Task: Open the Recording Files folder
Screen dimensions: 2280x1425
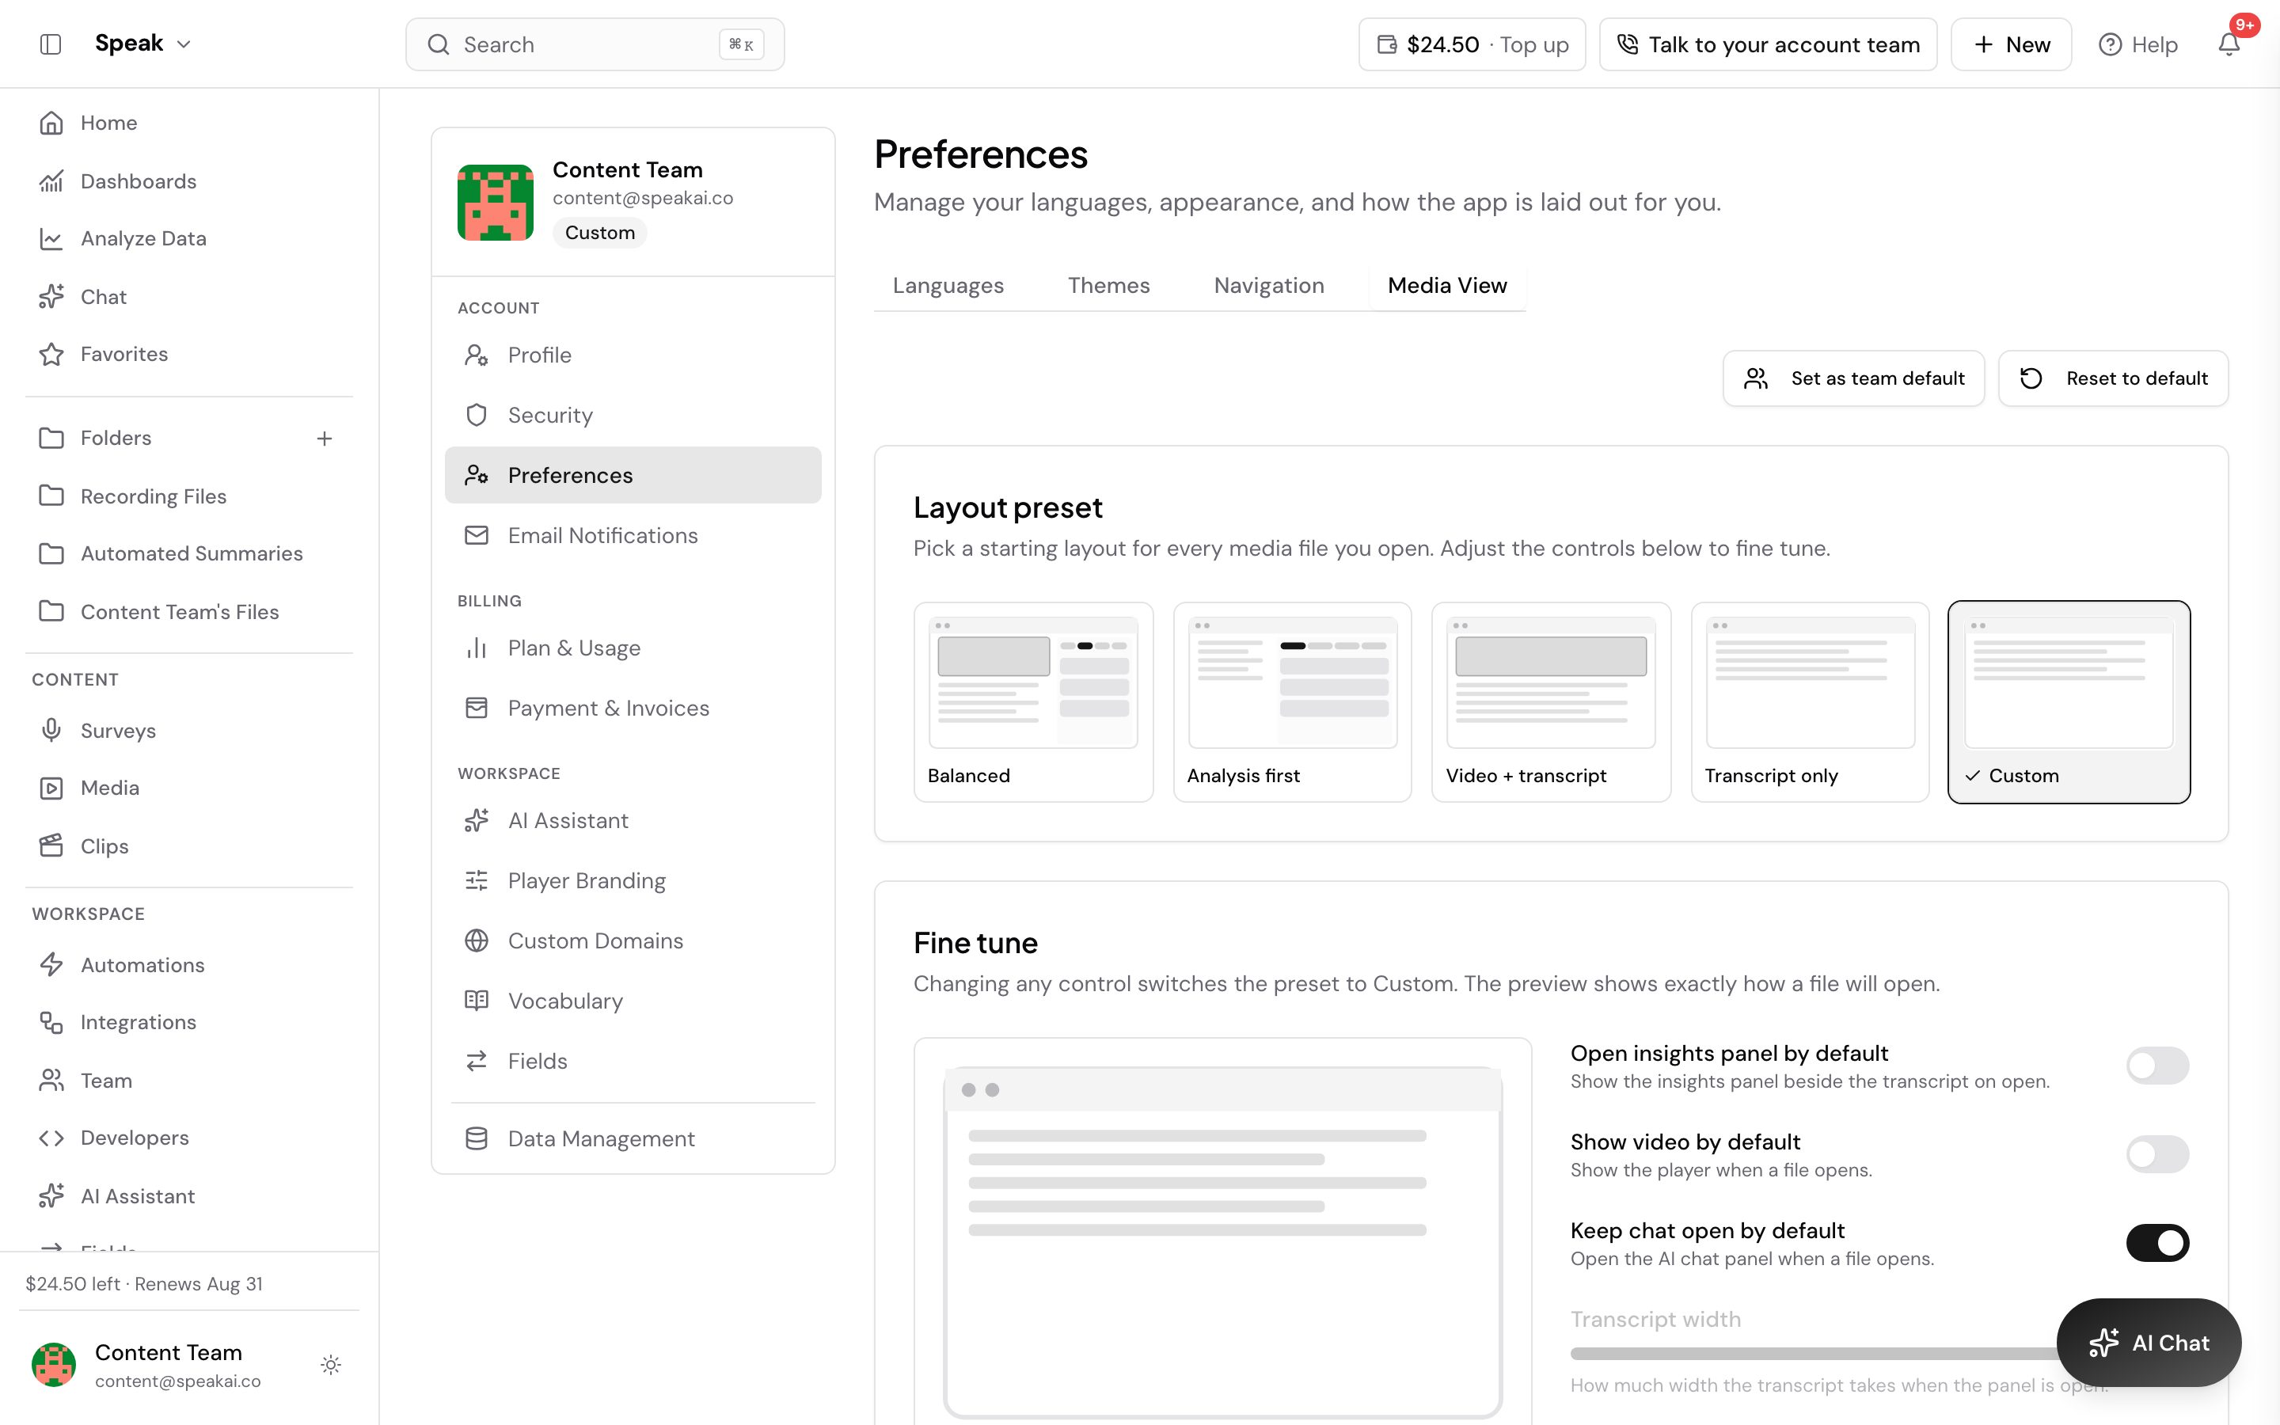Action: (x=188, y=496)
